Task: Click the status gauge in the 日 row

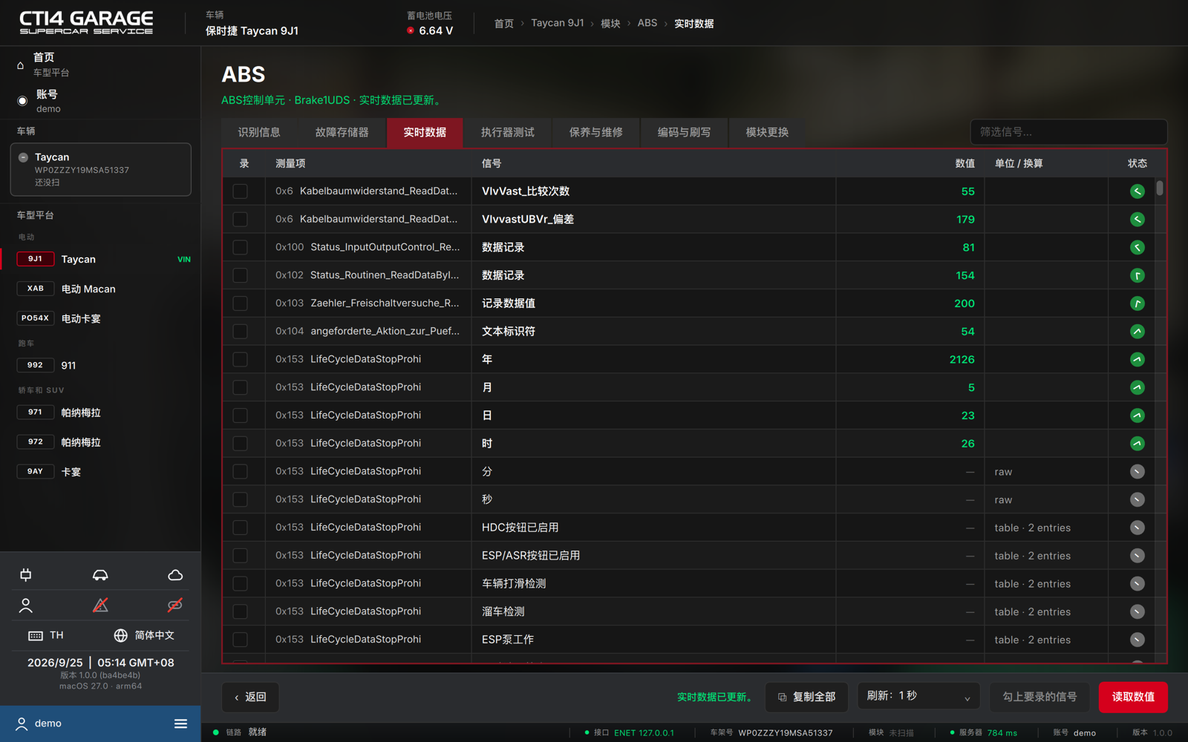Action: click(1137, 416)
